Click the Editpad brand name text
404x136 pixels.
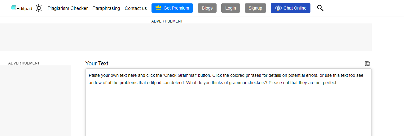tap(24, 8)
